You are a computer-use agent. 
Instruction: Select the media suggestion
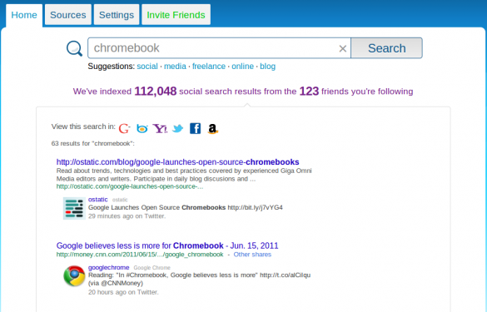(x=175, y=66)
